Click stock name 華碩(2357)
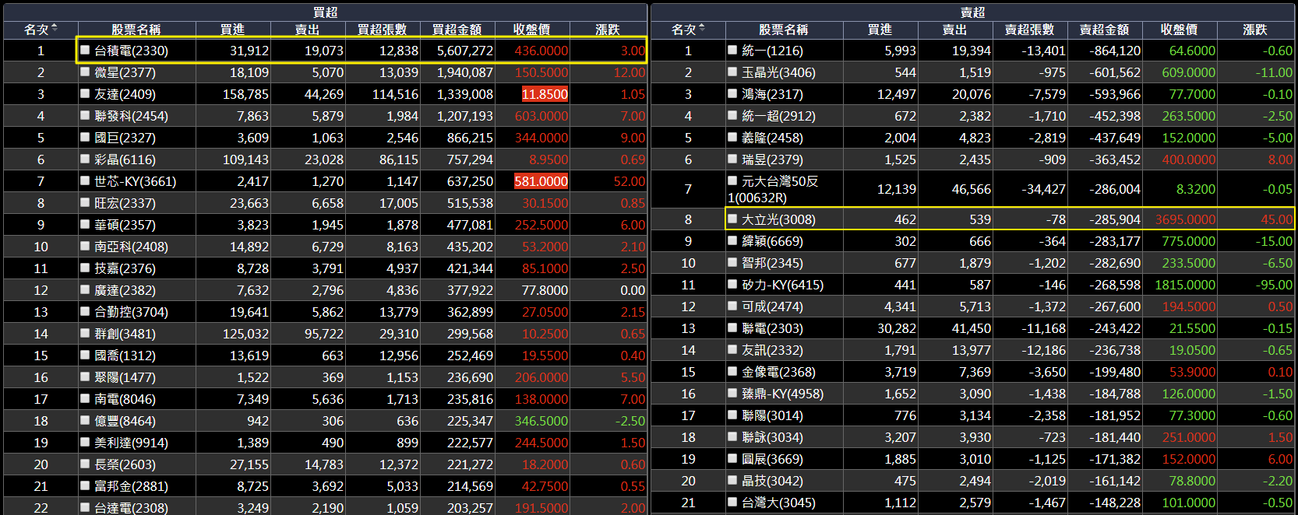 [x=125, y=225]
